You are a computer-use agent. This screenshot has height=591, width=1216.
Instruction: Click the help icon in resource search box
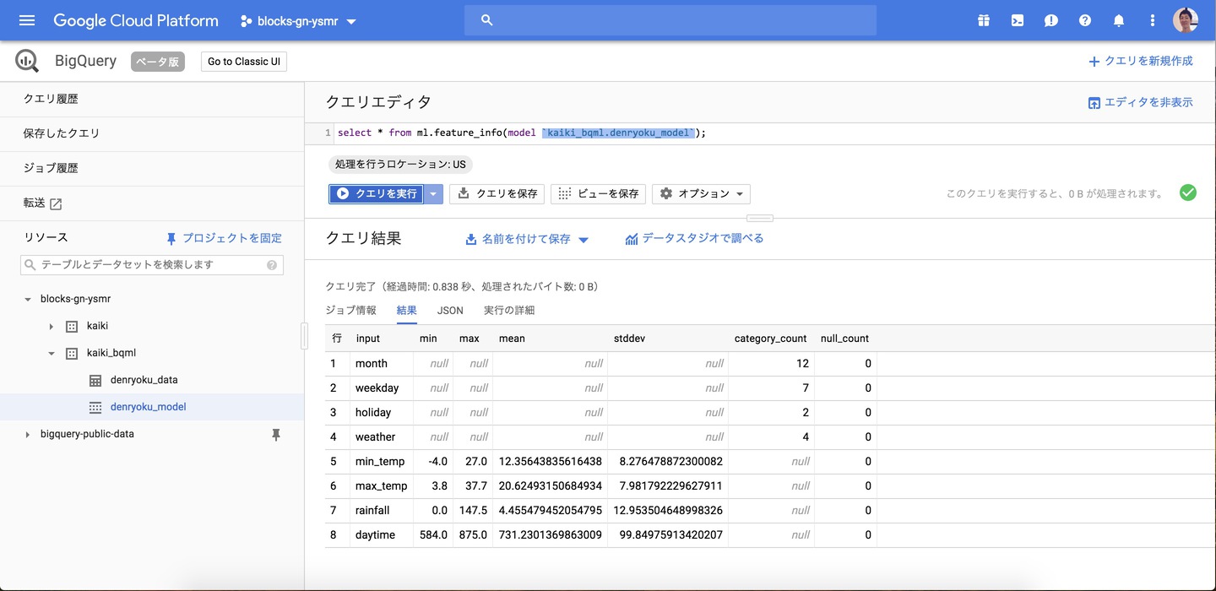pyautogui.click(x=272, y=265)
